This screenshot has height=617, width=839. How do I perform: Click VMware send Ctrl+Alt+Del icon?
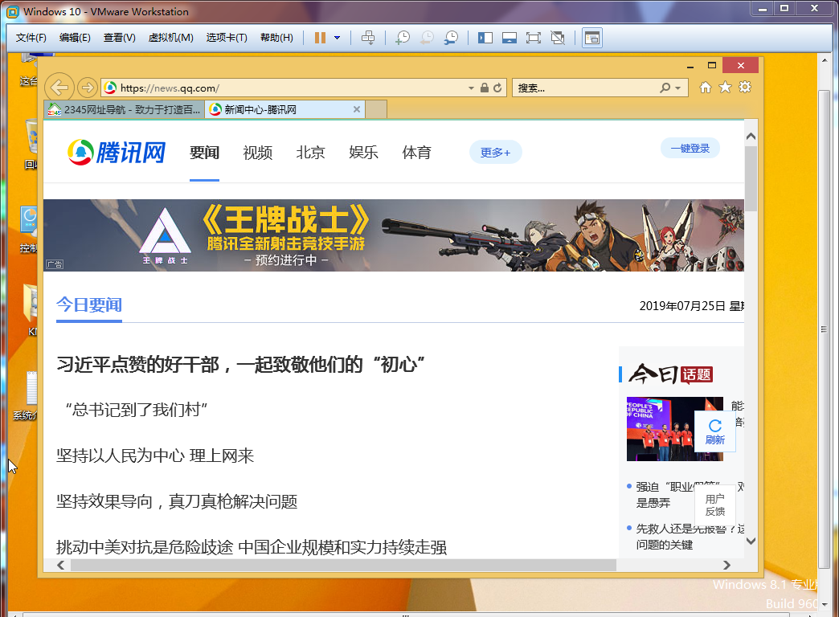click(368, 38)
